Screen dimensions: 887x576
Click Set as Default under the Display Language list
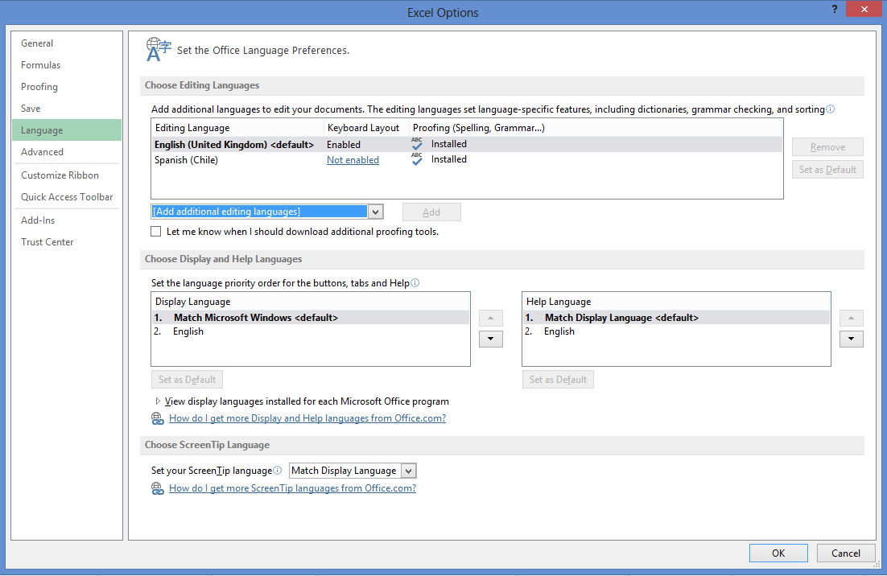187,379
